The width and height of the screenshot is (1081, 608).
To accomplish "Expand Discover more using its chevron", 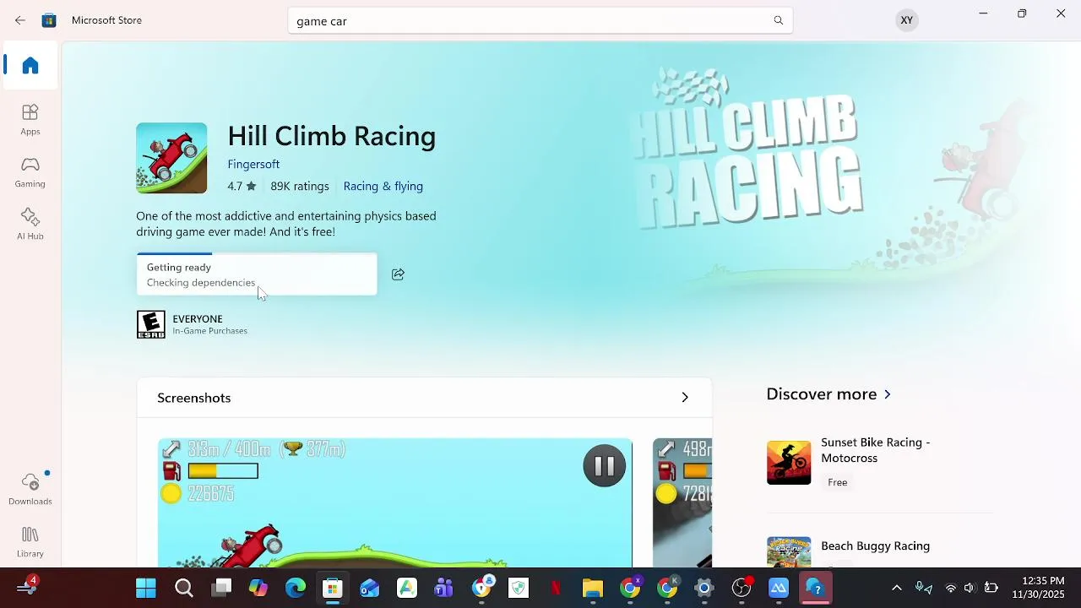I will pos(887,394).
